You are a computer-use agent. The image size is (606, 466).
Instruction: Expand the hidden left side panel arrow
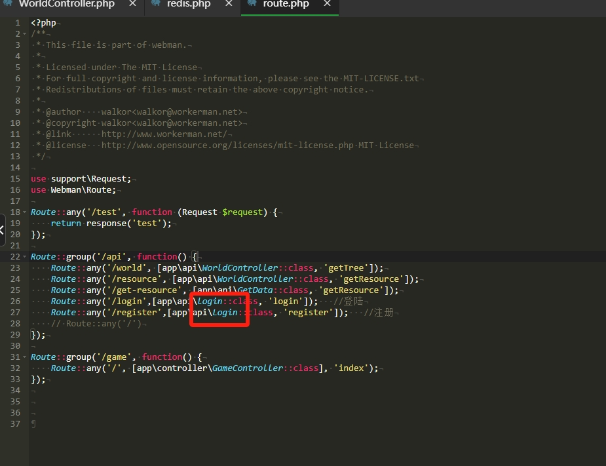click(x=3, y=230)
